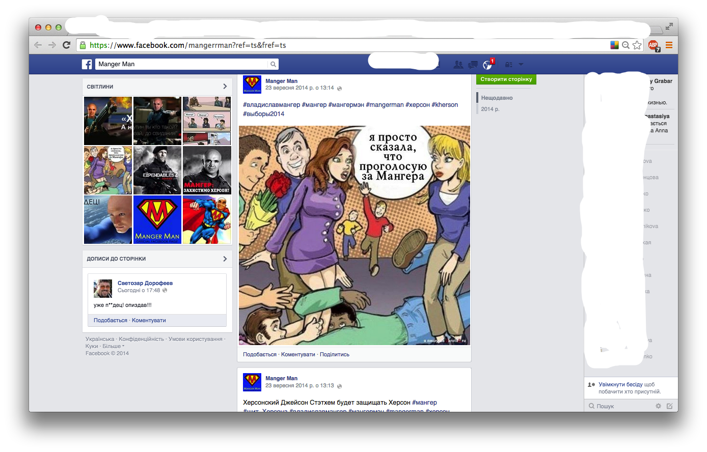Click the browser address bar URL
Screen dimensions: 707x452
point(187,45)
